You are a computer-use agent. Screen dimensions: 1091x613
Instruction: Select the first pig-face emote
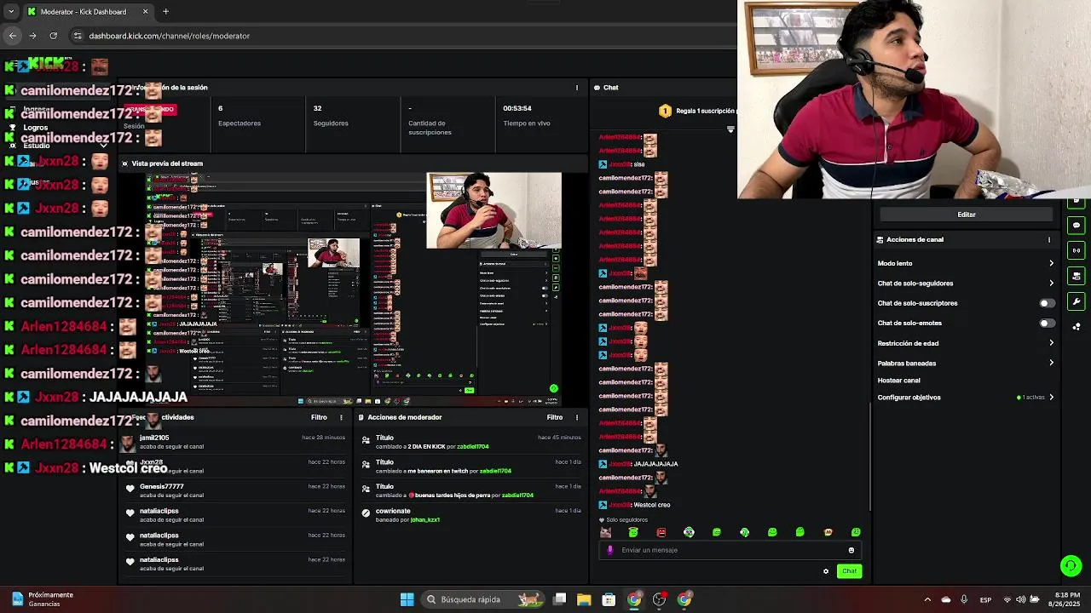(x=605, y=532)
